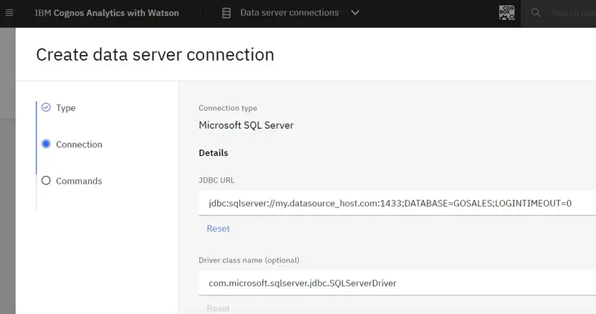Click the IBM Cognos Analytics with Watson title
This screenshot has height=314, width=596.
point(107,13)
